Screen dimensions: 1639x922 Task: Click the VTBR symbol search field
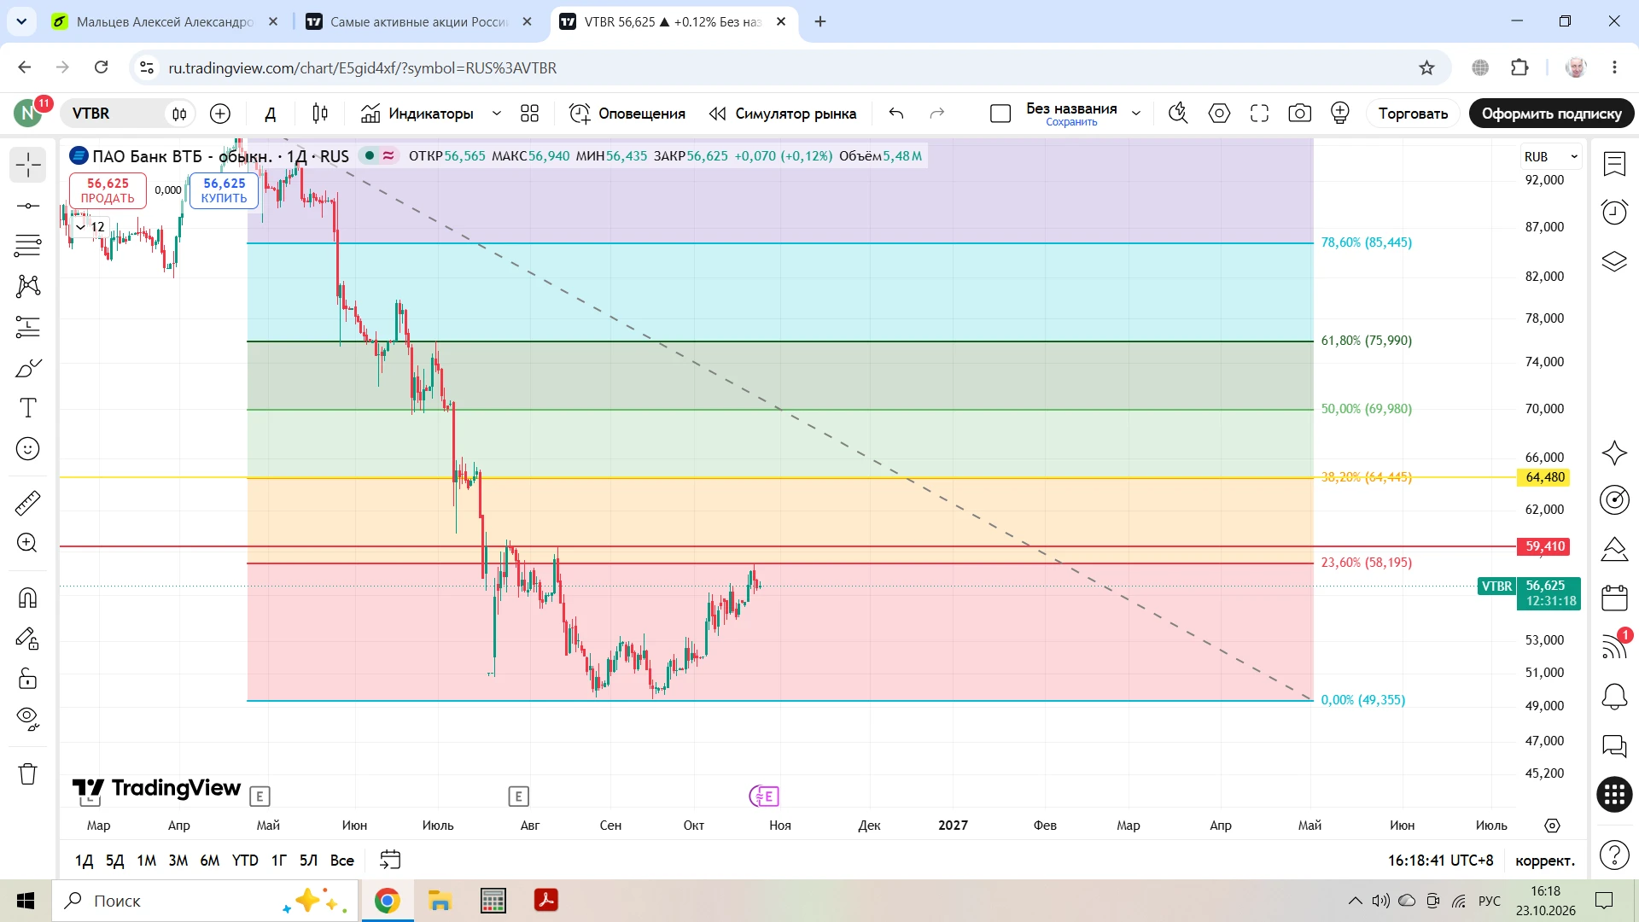click(115, 114)
